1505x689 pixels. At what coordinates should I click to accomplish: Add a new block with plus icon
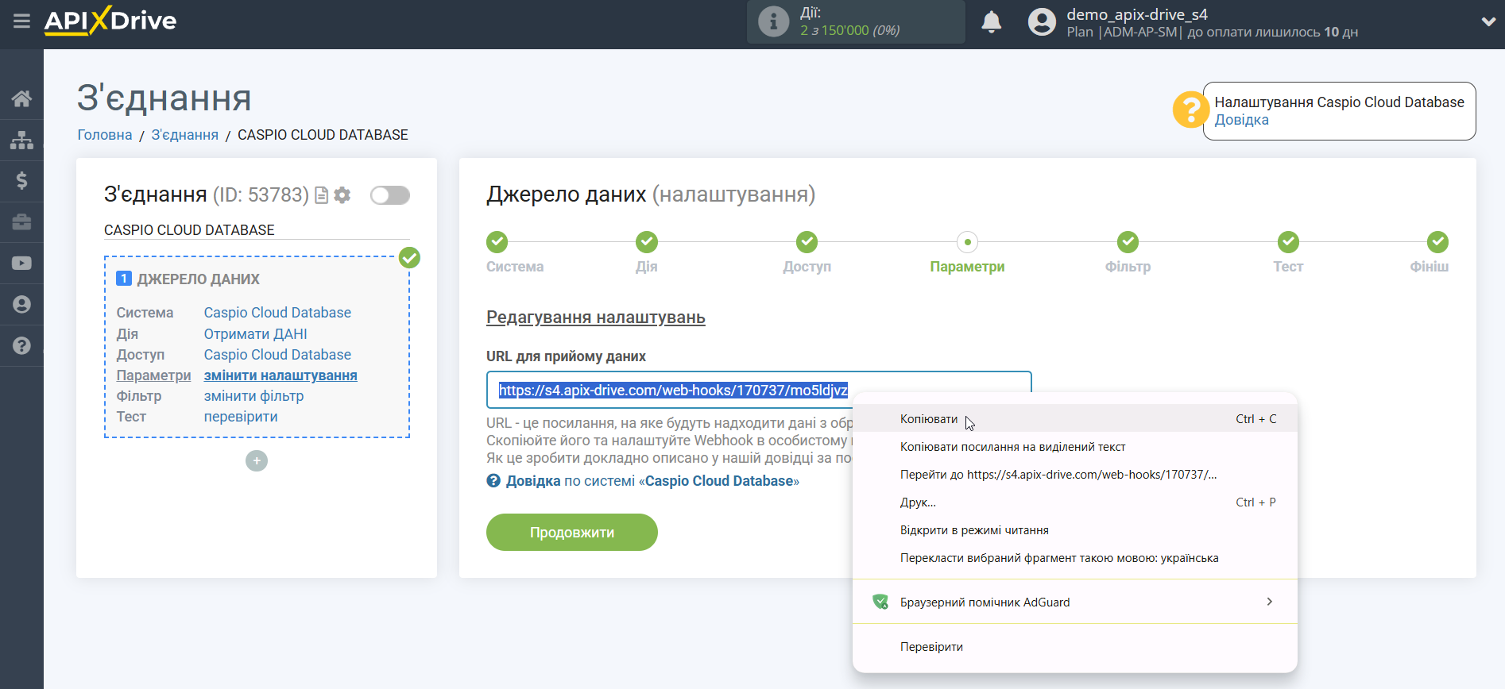tap(257, 461)
